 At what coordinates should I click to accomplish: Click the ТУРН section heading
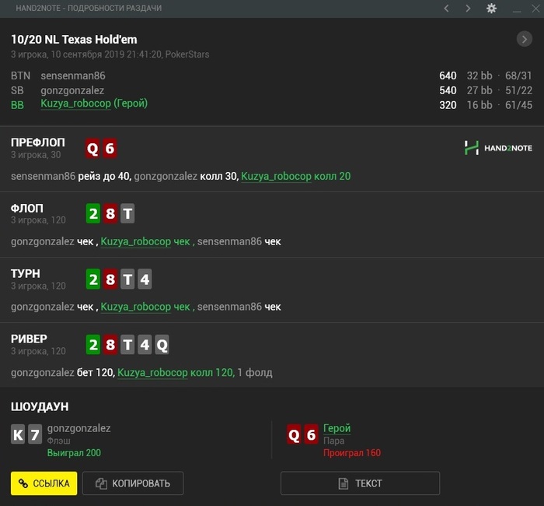(26, 273)
